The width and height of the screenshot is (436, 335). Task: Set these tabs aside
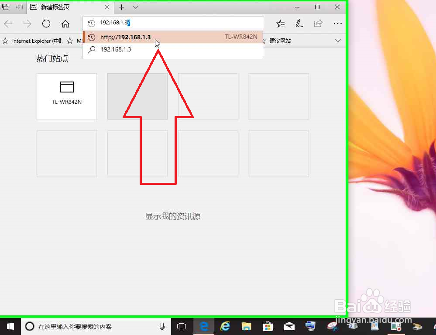click(5, 7)
